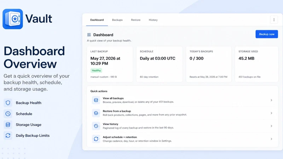Click 'Change cadence, day, hour' description

[x=137, y=141]
